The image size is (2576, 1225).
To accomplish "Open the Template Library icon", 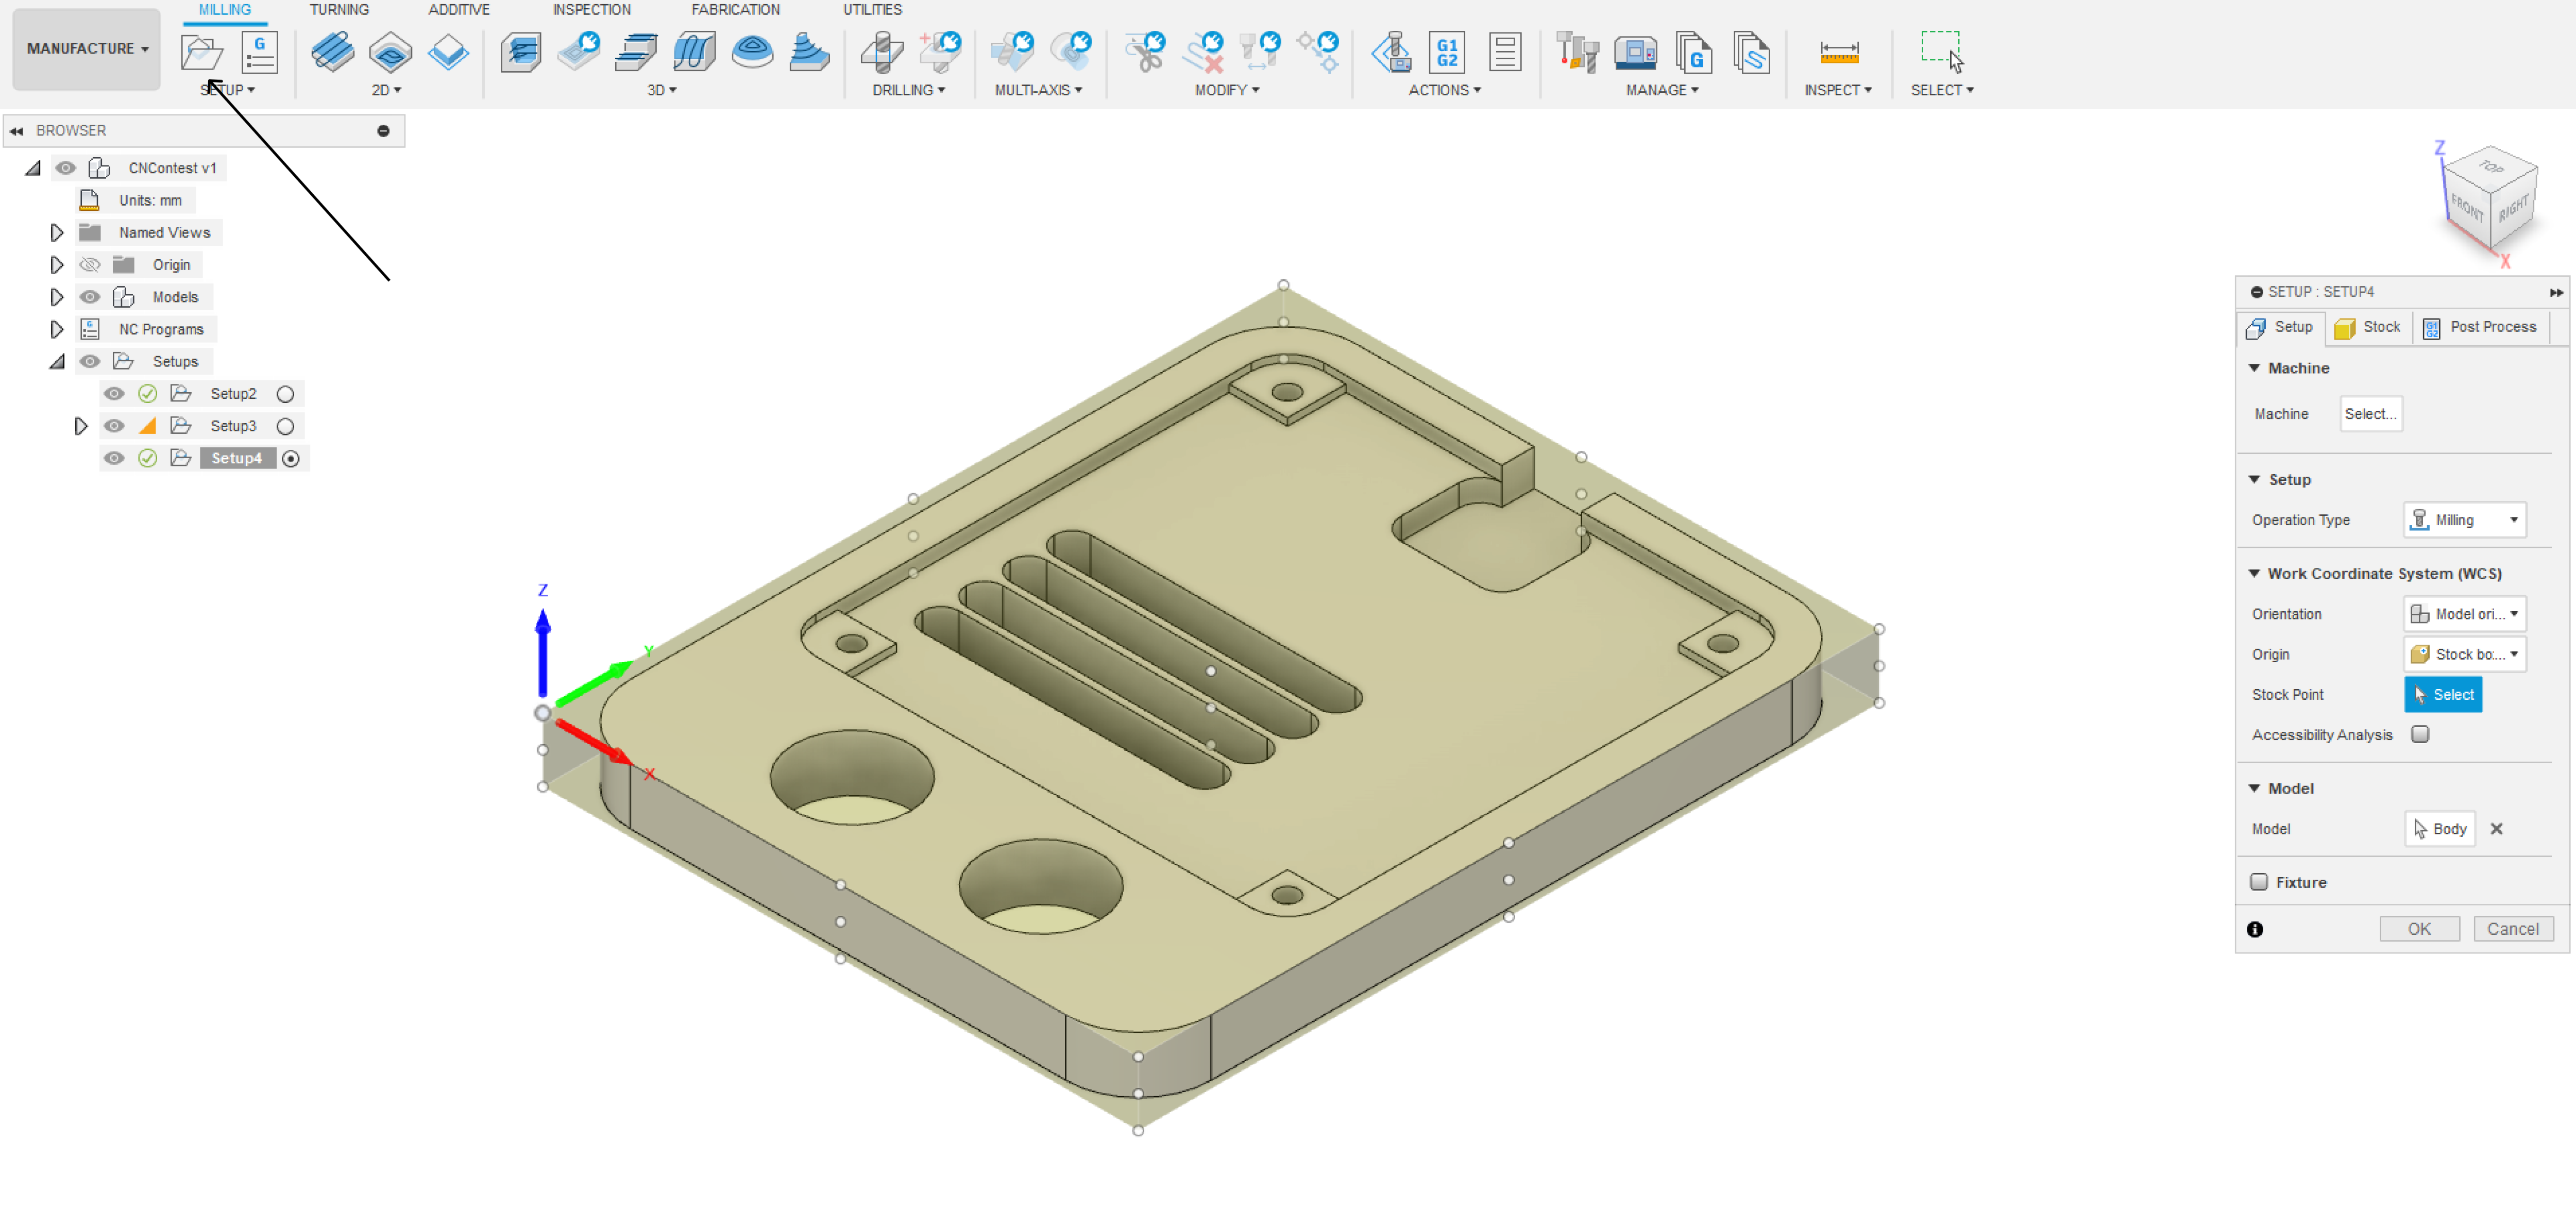I will (x=1752, y=52).
